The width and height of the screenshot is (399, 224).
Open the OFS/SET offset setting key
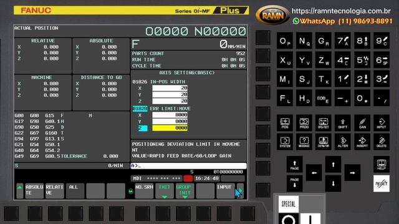point(324,123)
